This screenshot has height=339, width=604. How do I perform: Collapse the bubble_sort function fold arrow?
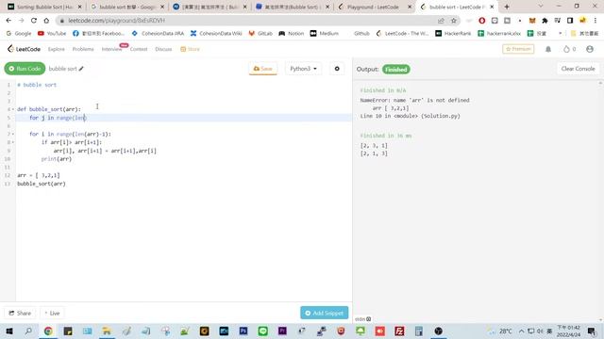coord(13,109)
